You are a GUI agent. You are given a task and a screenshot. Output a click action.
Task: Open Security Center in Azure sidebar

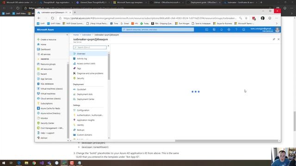[46, 123]
